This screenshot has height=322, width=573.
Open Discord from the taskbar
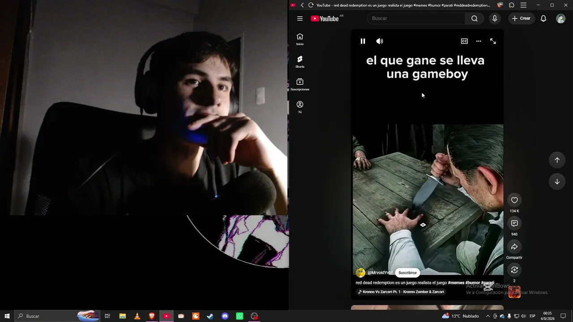click(225, 316)
